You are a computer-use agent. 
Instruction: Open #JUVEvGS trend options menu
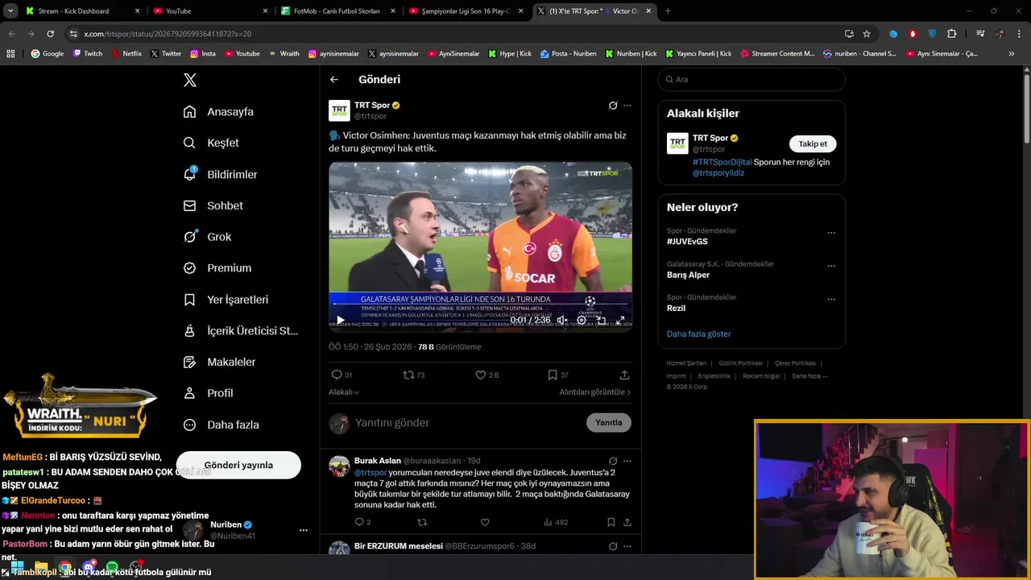[x=831, y=233]
